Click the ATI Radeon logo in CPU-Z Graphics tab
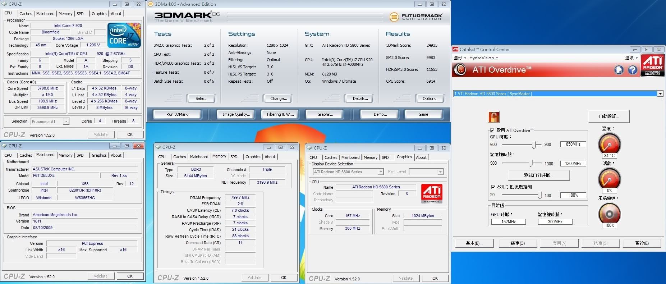Viewport: 666px width, 284px height. (x=432, y=194)
